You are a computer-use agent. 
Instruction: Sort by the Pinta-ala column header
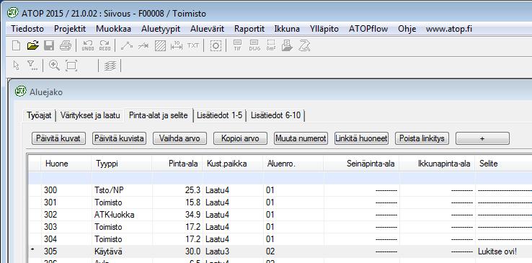pyautogui.click(x=177, y=164)
